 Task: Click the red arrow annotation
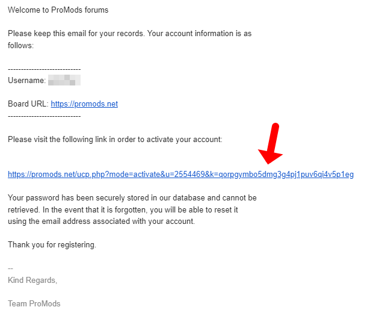(270, 145)
